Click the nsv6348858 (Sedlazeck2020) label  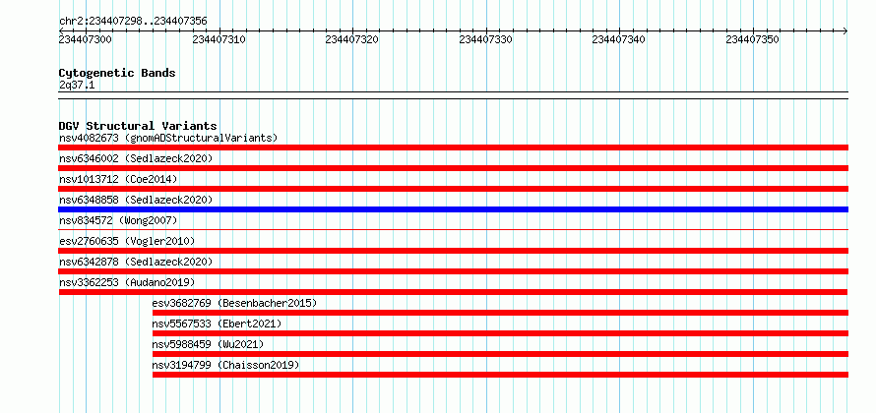[x=136, y=200]
